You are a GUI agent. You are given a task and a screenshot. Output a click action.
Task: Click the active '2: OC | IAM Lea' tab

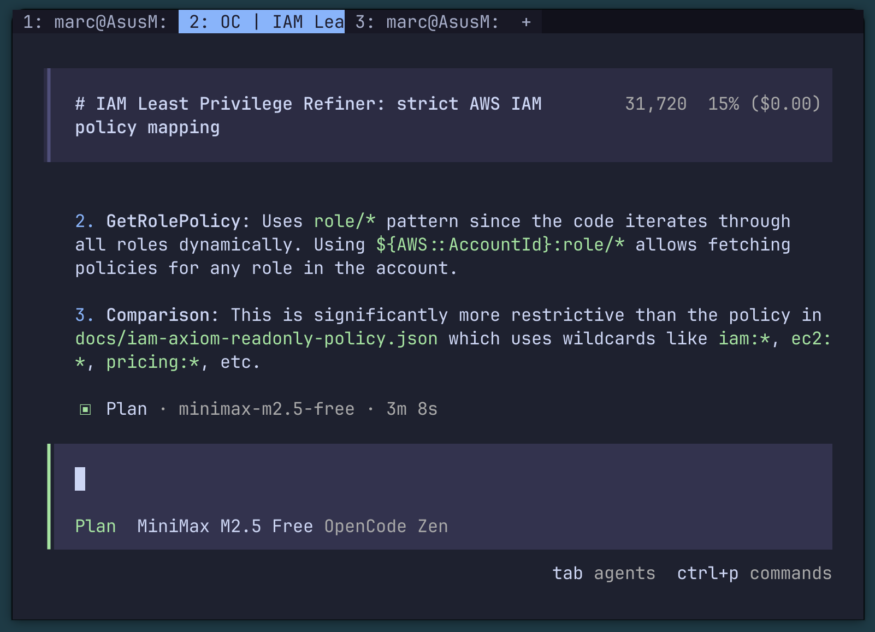(261, 22)
